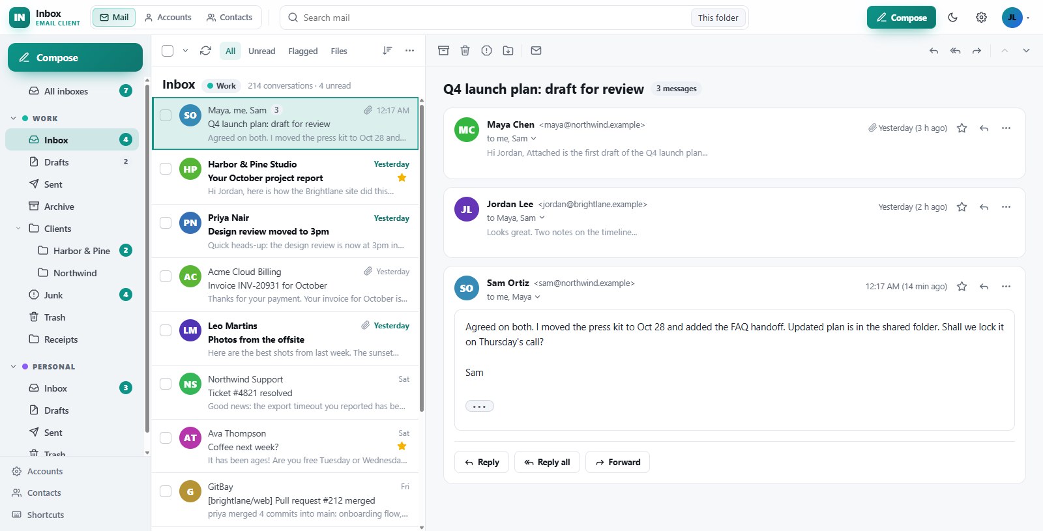Collapse the WORK account section
The width and height of the screenshot is (1043, 531).
tap(13, 119)
